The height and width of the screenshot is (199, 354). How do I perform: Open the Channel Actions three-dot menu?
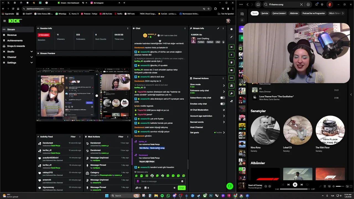coord(223,78)
